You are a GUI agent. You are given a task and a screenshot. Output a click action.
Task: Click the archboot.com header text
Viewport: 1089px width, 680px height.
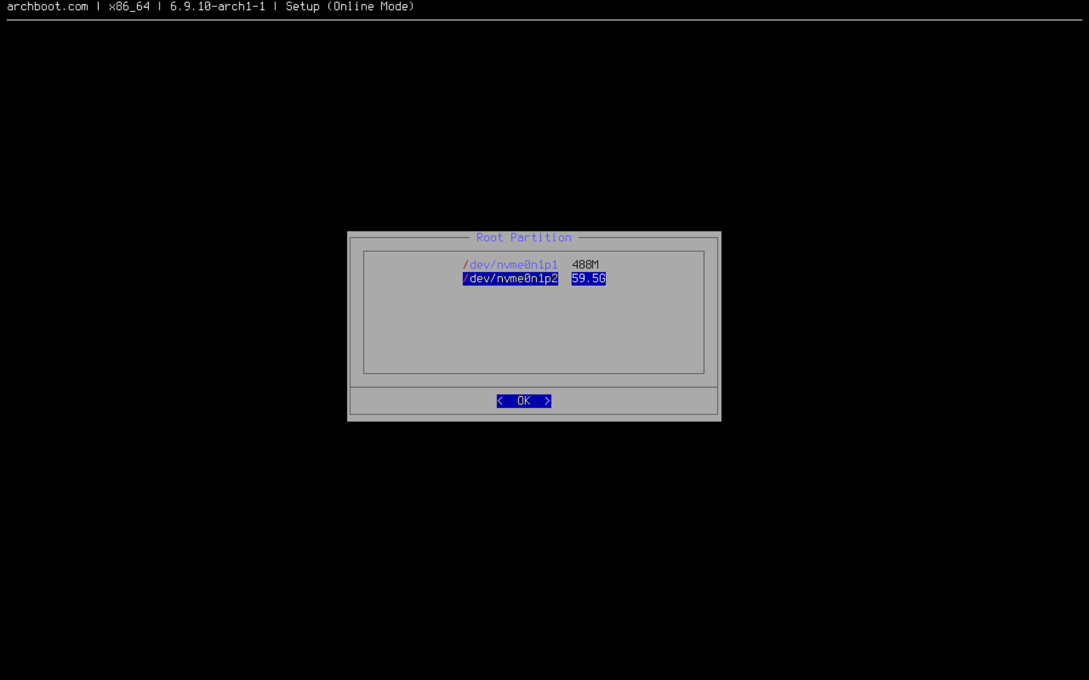(x=48, y=6)
